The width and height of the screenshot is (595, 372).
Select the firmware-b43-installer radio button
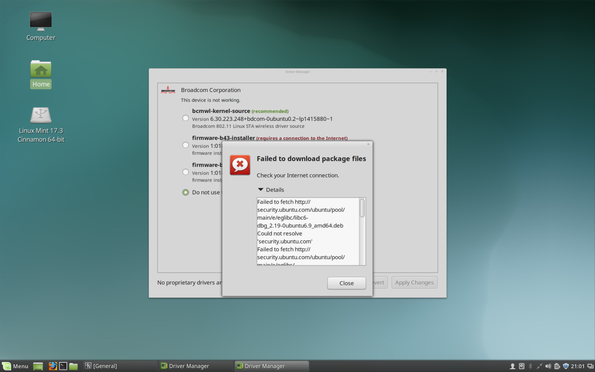click(185, 145)
